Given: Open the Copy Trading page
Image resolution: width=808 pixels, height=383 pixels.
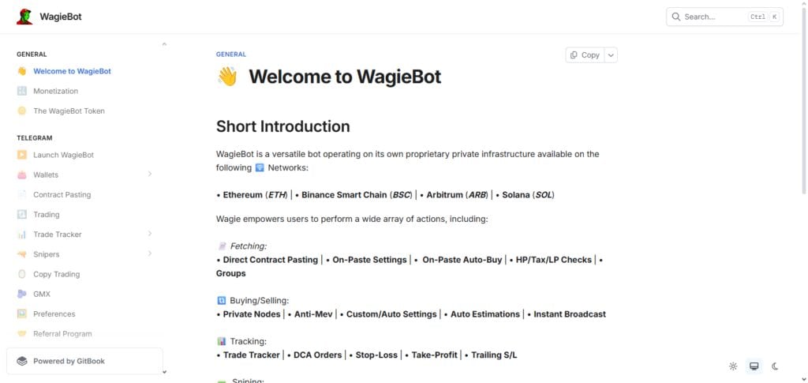Looking at the screenshot, I should pyautogui.click(x=57, y=274).
